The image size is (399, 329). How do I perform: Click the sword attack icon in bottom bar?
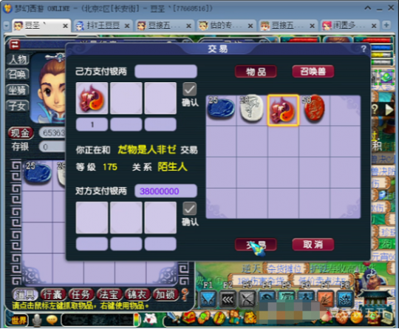(x=174, y=319)
